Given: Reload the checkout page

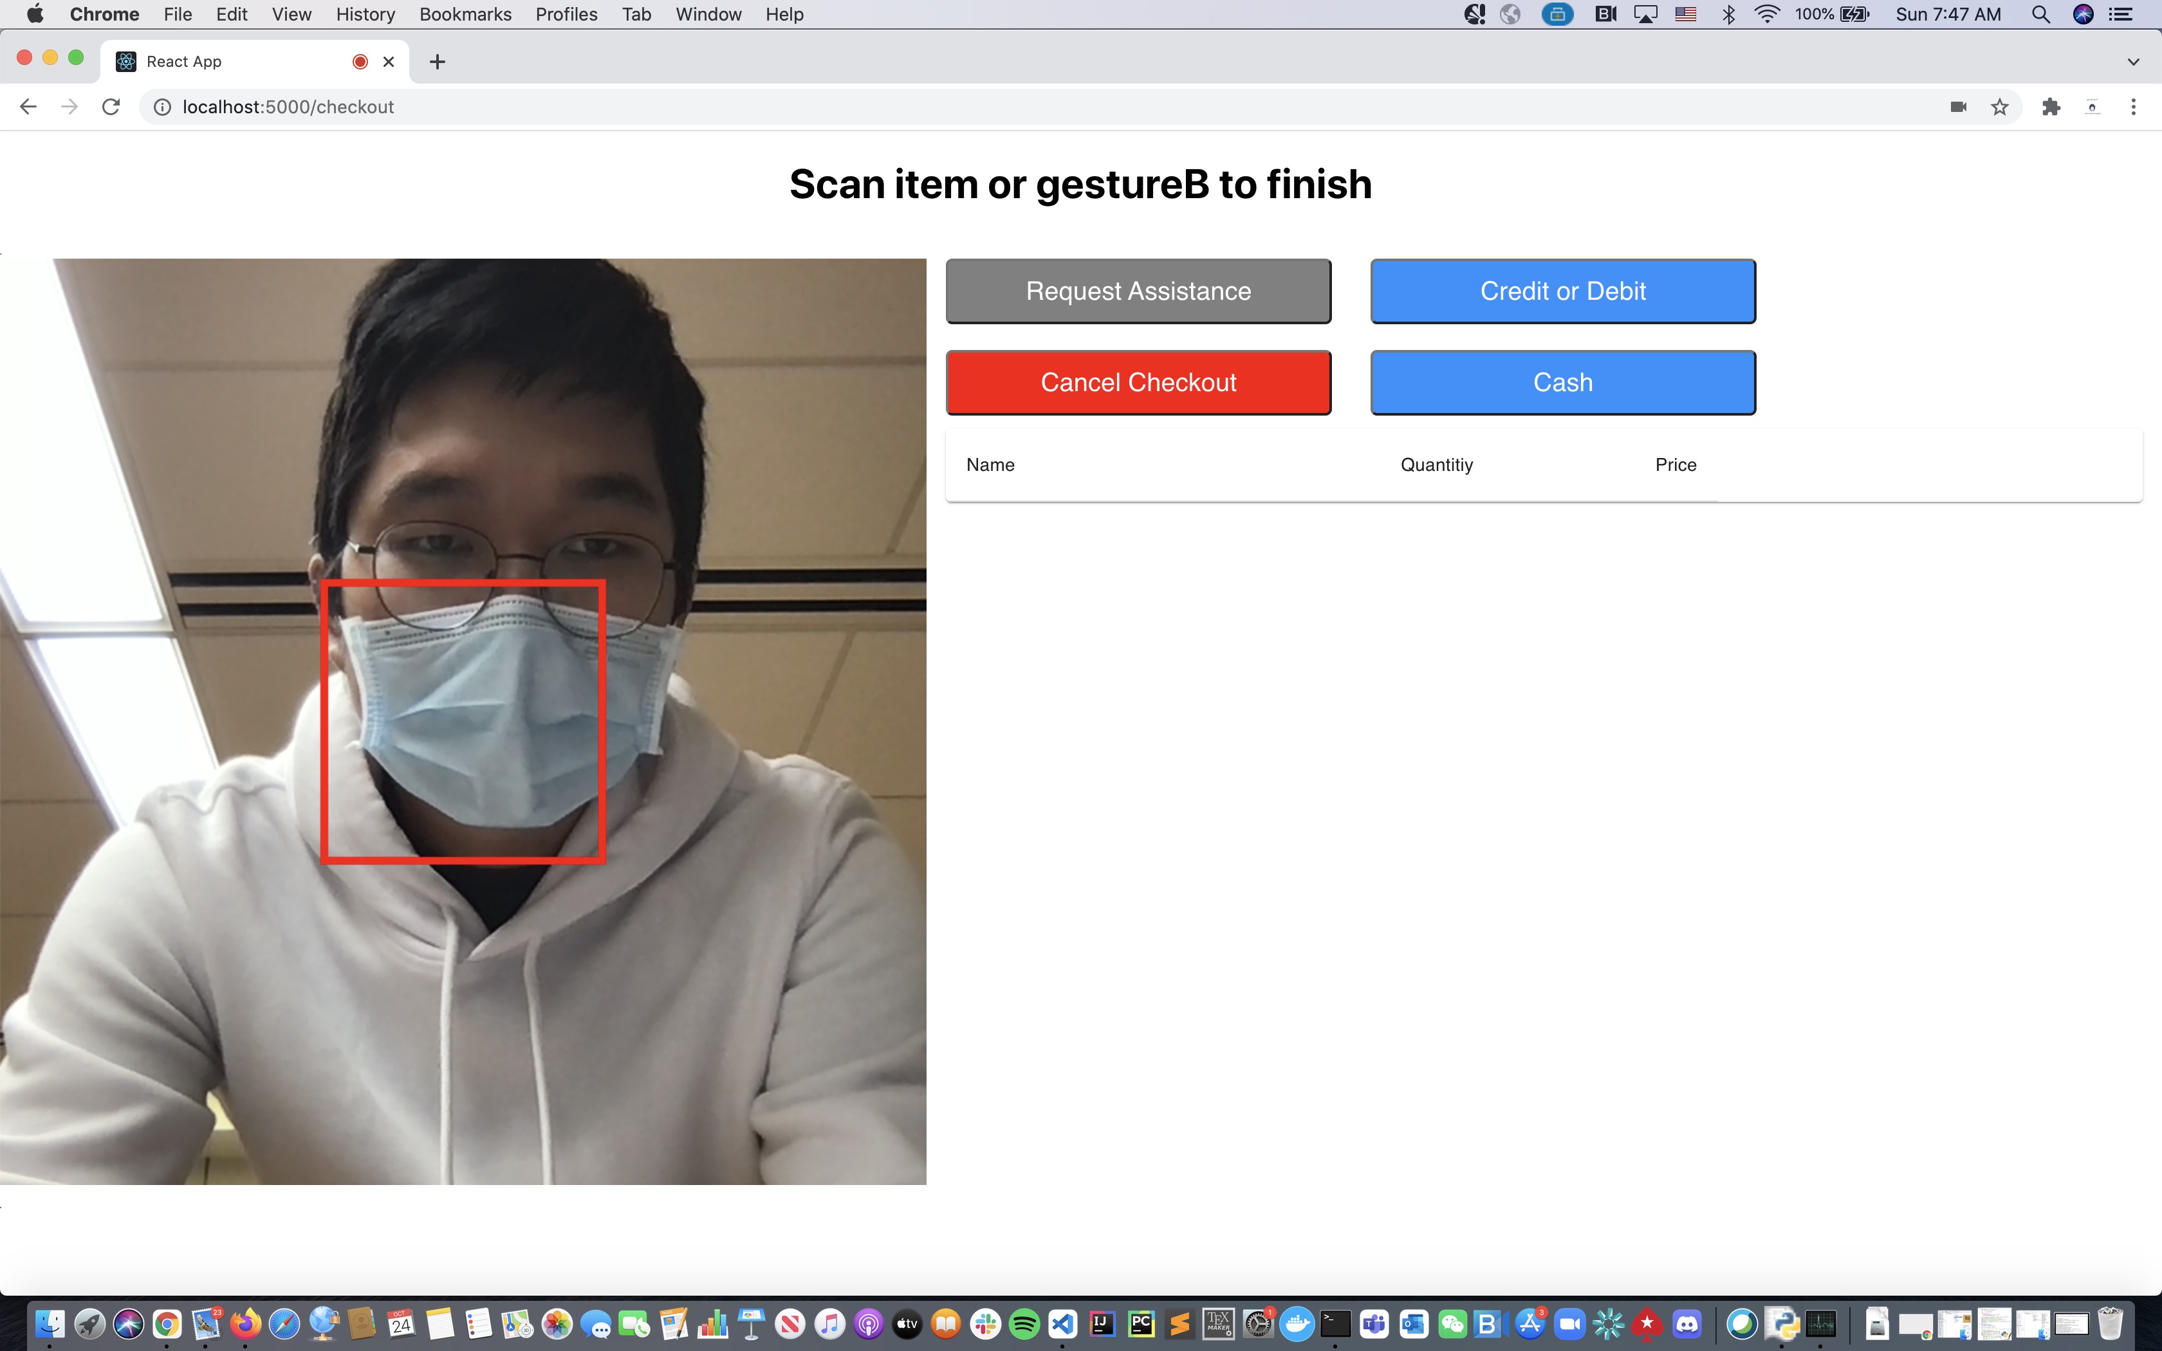Looking at the screenshot, I should (111, 107).
